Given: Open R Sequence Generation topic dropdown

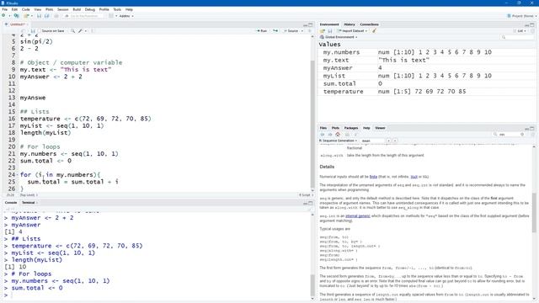Looking at the screenshot, I should [339, 141].
